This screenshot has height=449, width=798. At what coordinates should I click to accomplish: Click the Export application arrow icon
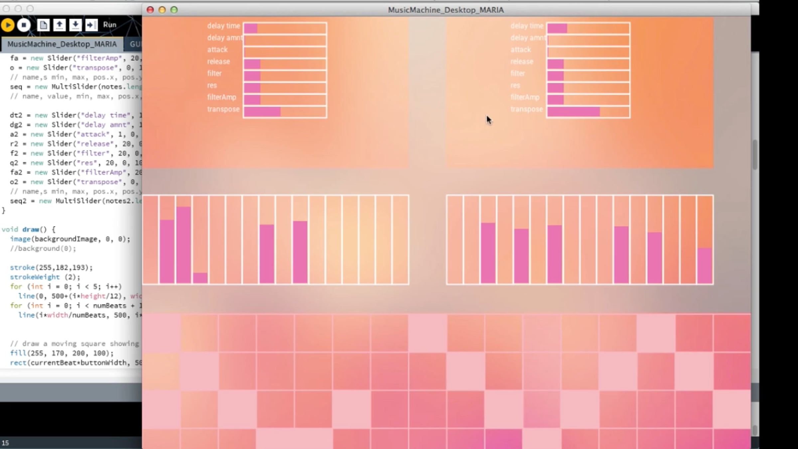pos(91,25)
